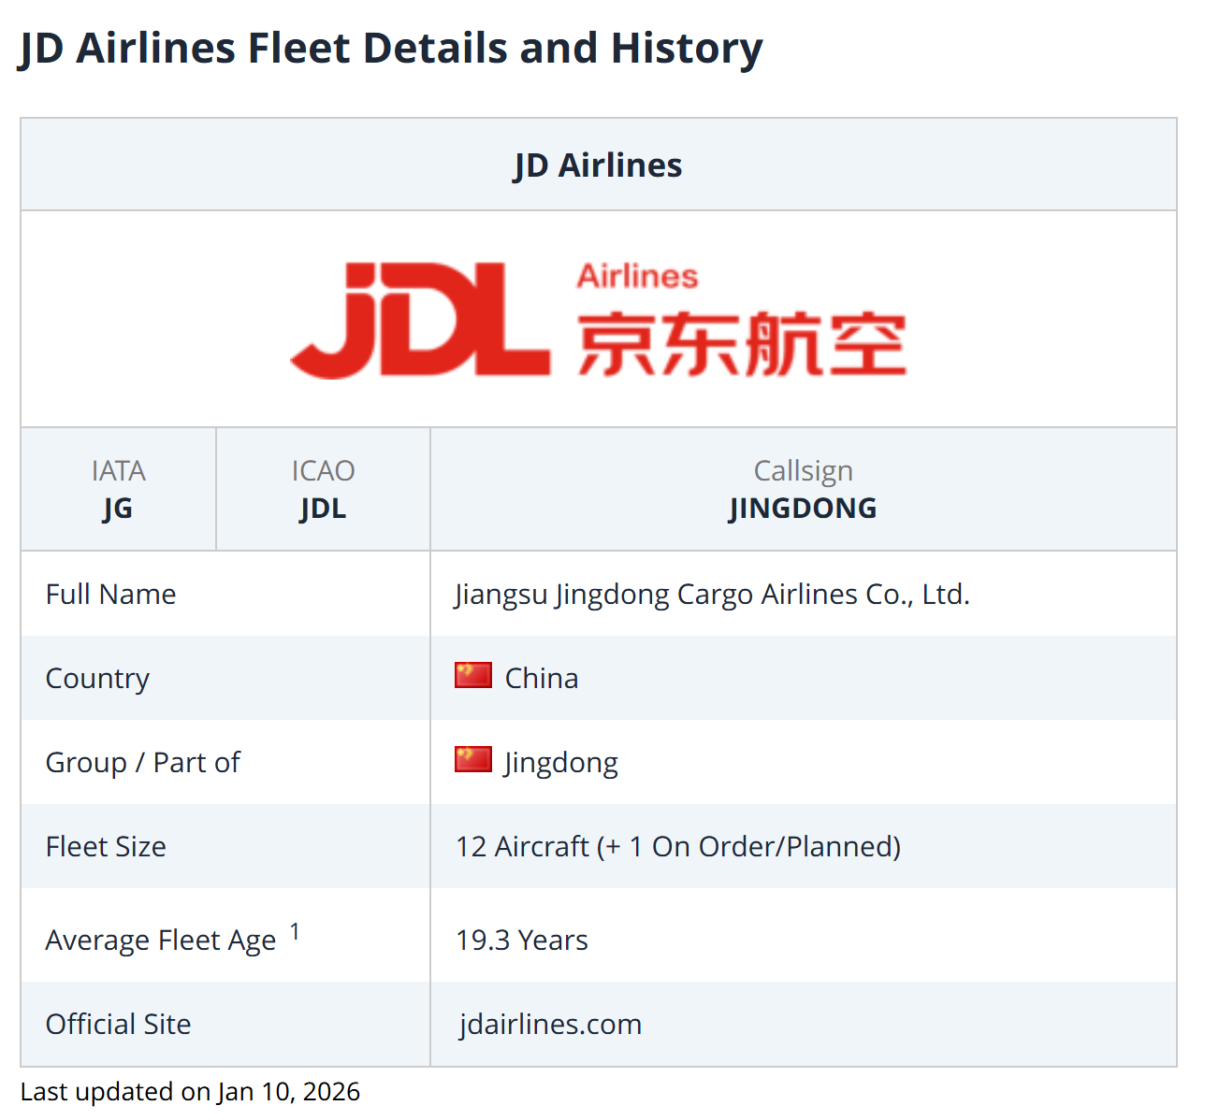Click the JINGDONG callsign value
The height and width of the screenshot is (1120, 1219).
click(x=803, y=509)
